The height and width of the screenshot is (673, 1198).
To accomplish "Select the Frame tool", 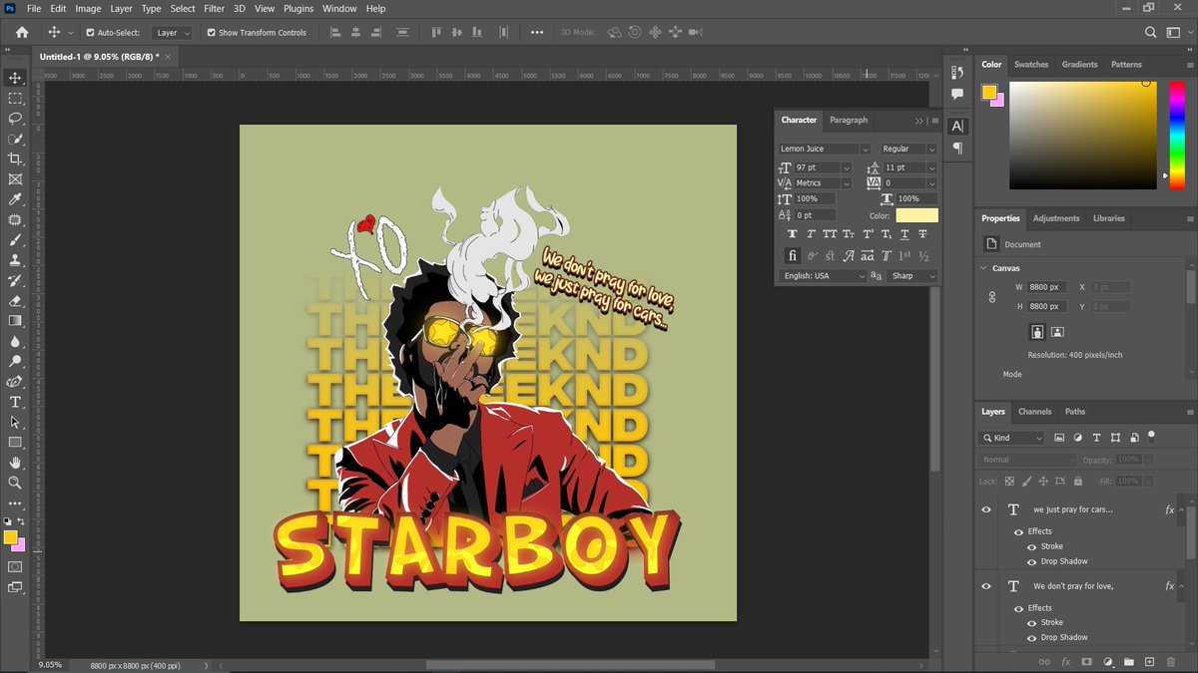I will (15, 179).
